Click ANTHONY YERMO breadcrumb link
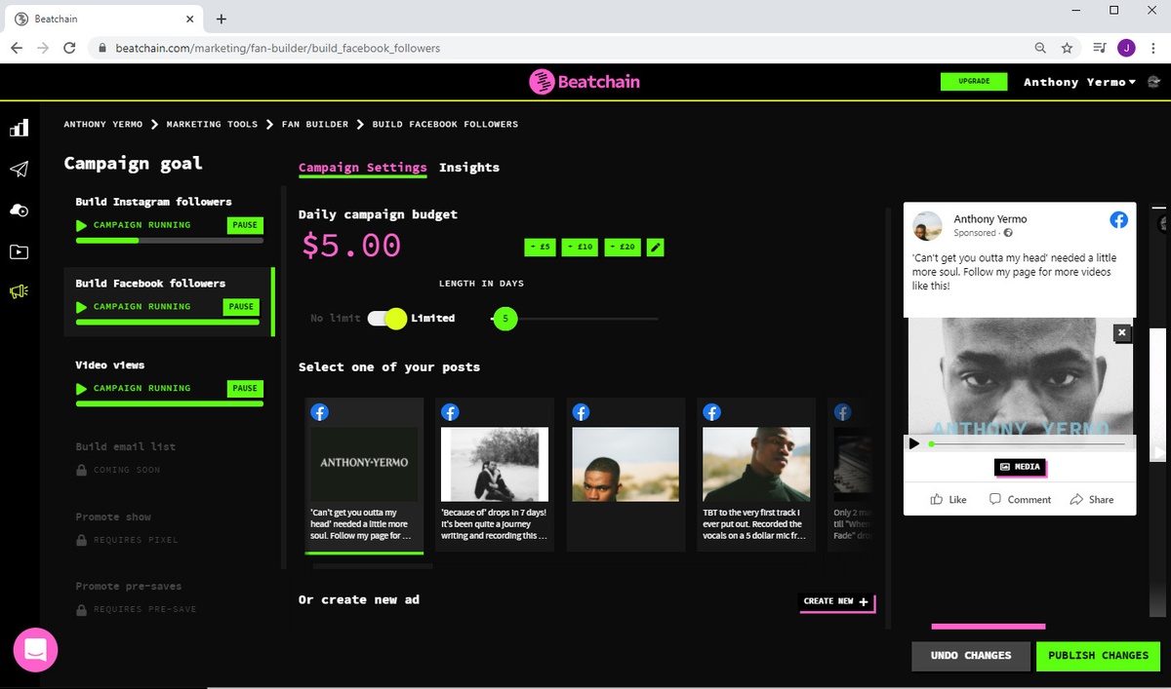 pyautogui.click(x=103, y=125)
